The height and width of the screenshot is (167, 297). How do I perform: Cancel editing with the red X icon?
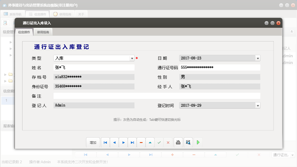[x=168, y=142]
